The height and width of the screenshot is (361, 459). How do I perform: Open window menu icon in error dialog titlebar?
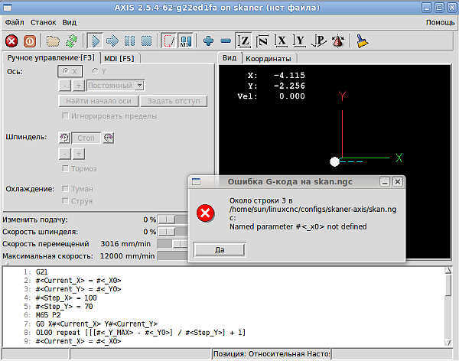pyautogui.click(x=196, y=182)
